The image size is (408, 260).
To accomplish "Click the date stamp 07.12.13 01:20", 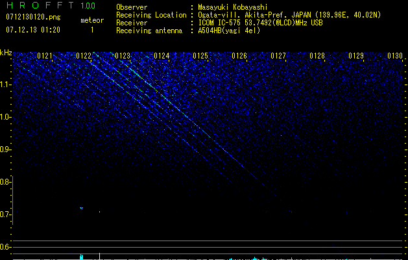I will point(33,30).
